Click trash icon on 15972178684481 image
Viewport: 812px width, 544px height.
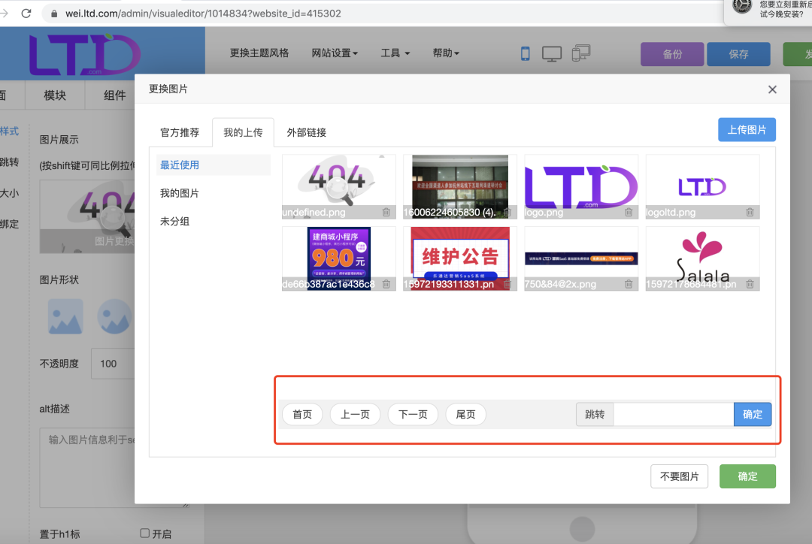(750, 284)
